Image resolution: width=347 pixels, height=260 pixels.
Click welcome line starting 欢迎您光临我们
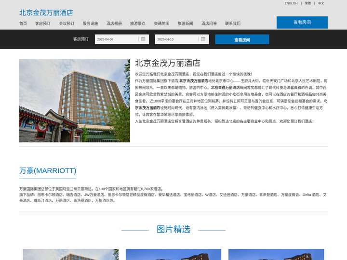[x=194, y=74]
